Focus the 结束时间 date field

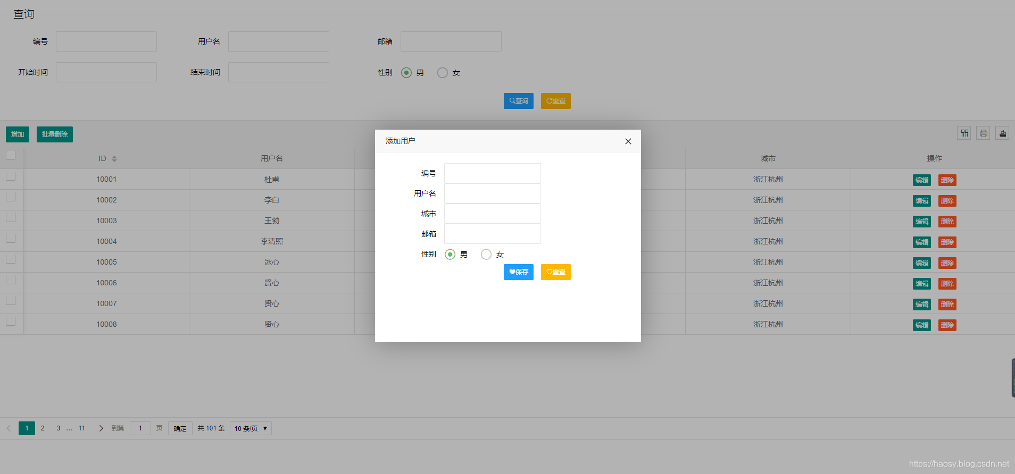point(279,72)
